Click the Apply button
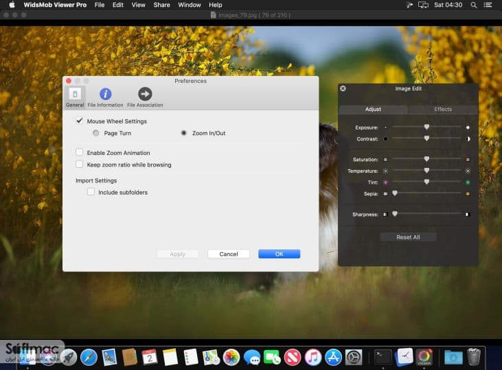Screen dimensions: 502x370 [x=178, y=254]
